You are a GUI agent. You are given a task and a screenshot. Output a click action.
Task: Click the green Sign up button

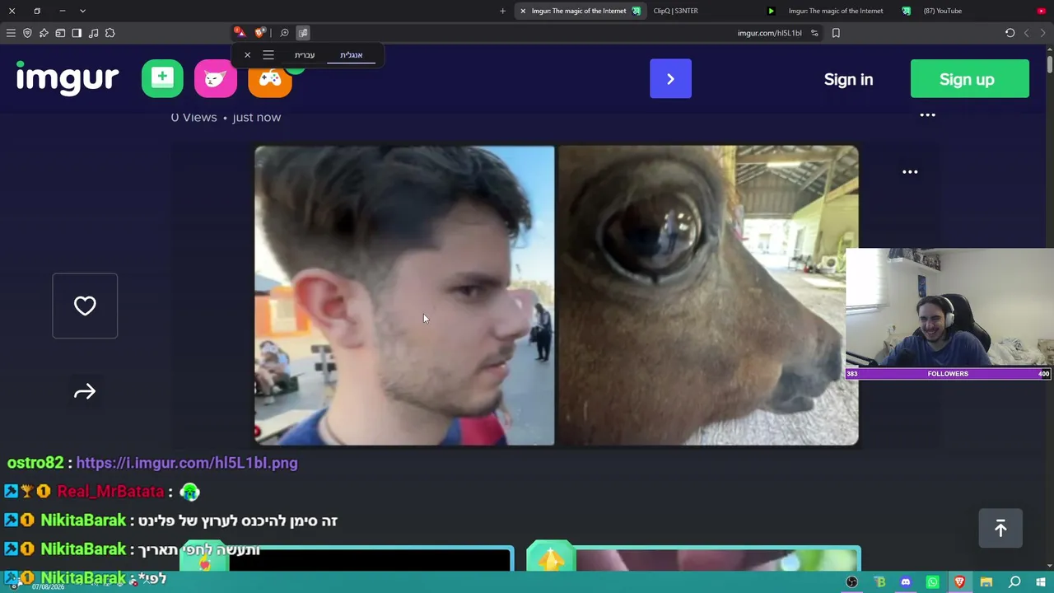pos(970,79)
